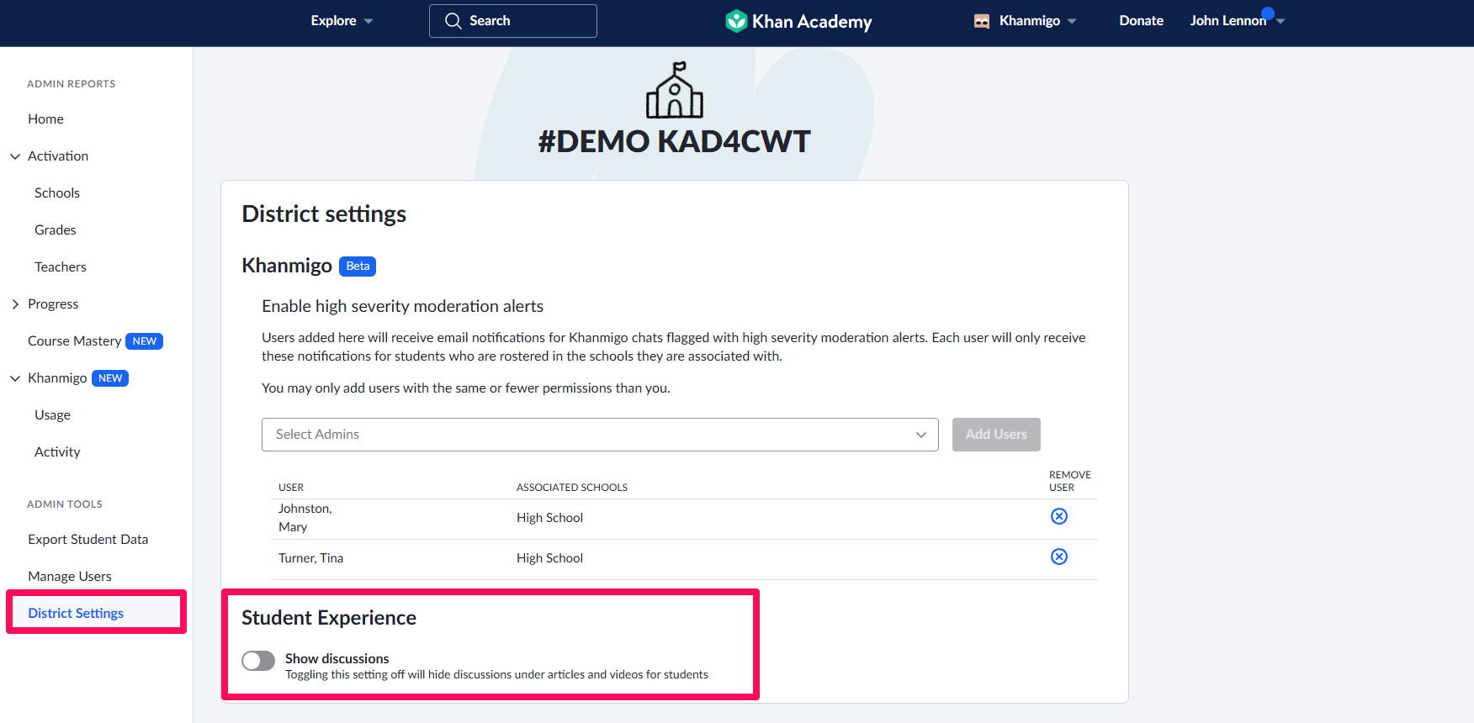This screenshot has height=723, width=1474.
Task: Toggle the Show discussions switch
Action: click(258, 661)
